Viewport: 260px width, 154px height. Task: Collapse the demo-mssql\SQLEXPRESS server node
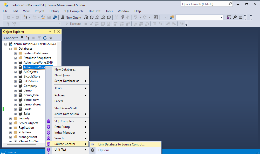coord(6,44)
